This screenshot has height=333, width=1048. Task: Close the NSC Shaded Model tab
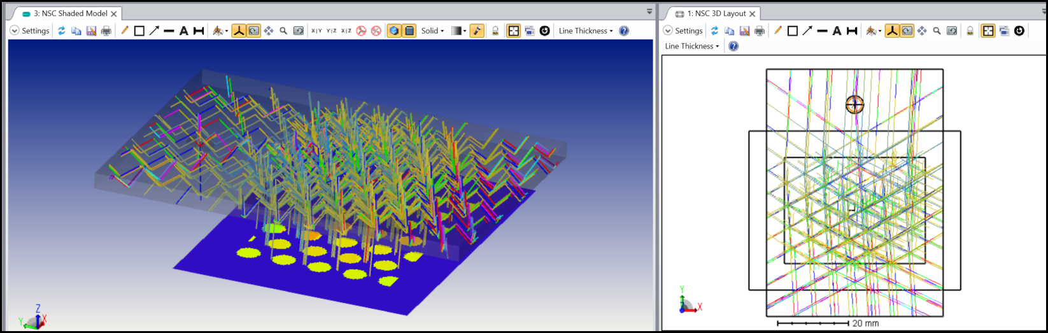point(114,13)
